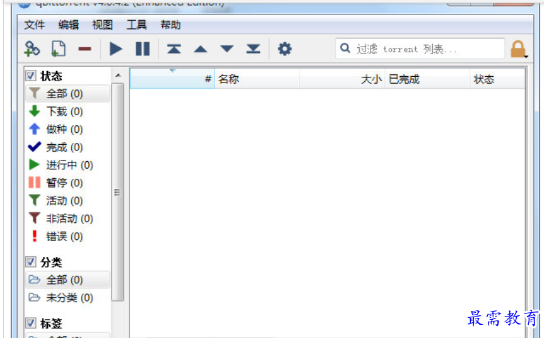Sort by the 大小 column header

pyautogui.click(x=342, y=79)
